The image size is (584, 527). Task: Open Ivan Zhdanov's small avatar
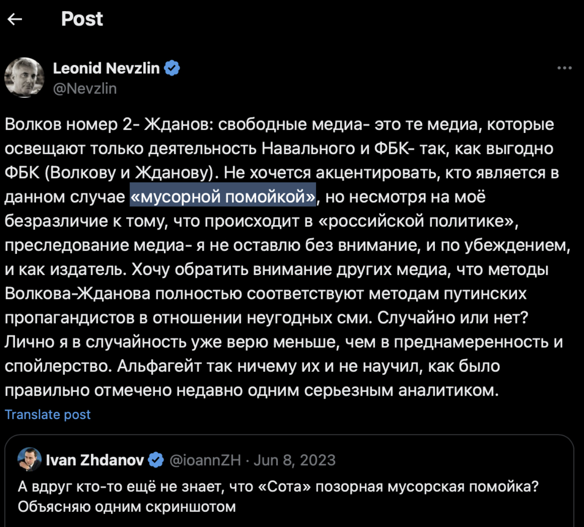pyautogui.click(x=29, y=459)
